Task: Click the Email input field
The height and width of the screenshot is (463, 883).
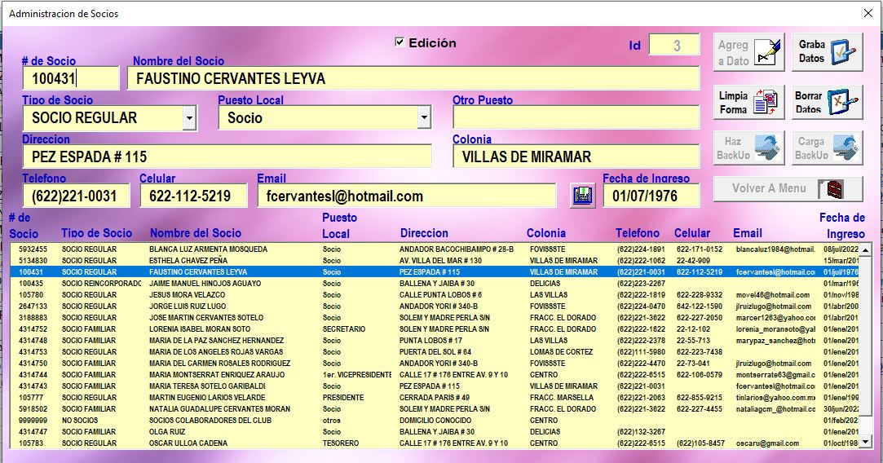Action: tap(407, 196)
